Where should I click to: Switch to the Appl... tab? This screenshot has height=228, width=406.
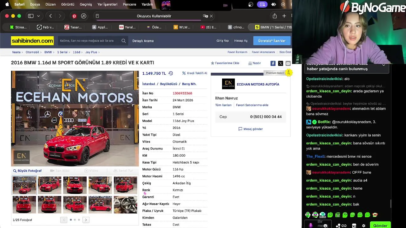tap(100, 27)
